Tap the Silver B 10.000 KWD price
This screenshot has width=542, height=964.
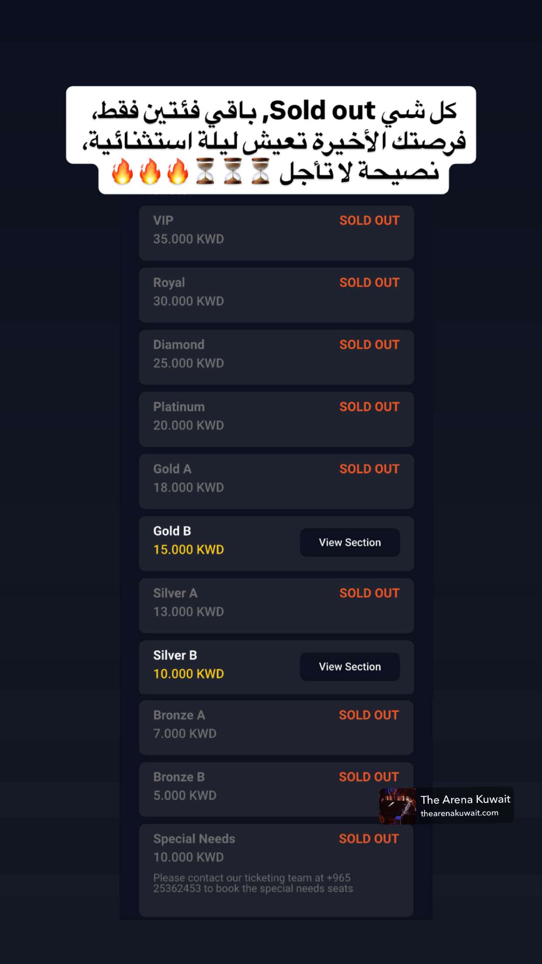(x=189, y=674)
